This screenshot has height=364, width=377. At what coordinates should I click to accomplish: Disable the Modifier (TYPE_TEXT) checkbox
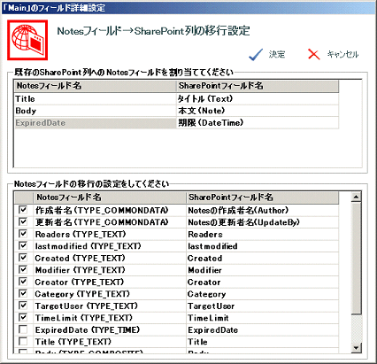click(23, 269)
